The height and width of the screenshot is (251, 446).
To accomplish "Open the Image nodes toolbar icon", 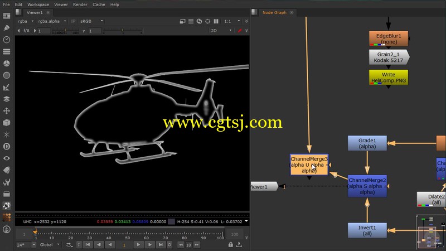I will coord(6,16).
